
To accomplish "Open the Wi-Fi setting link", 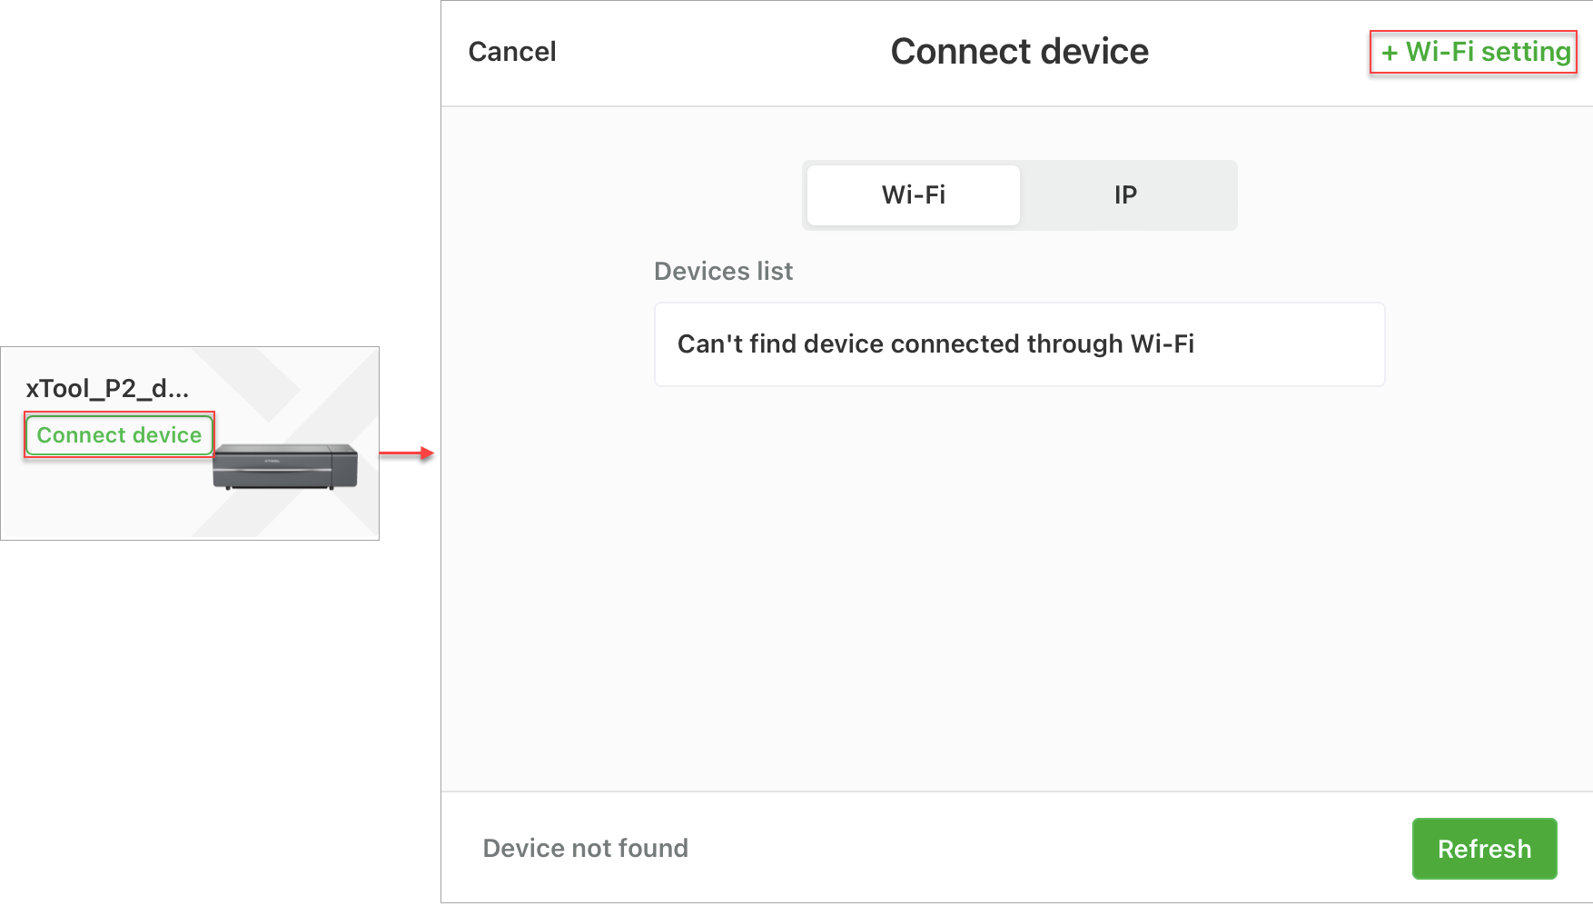I will 1474,52.
